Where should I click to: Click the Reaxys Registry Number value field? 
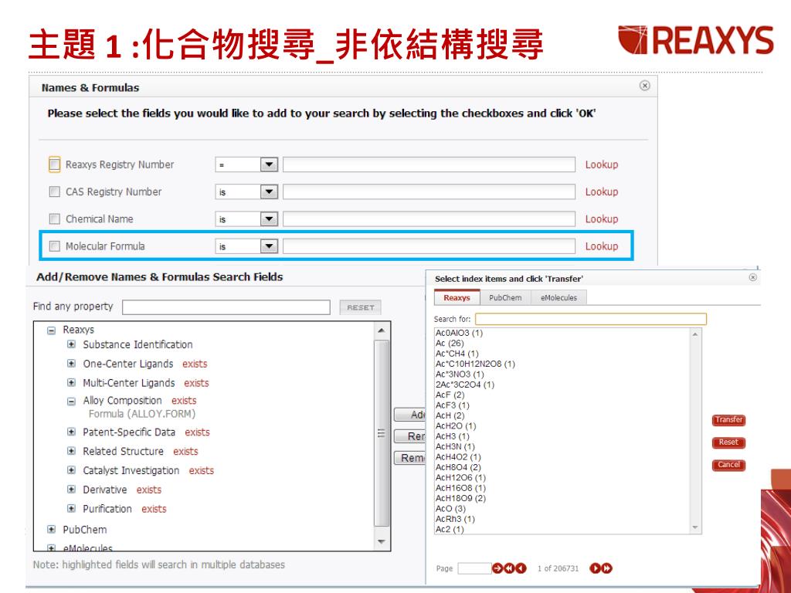click(429, 164)
